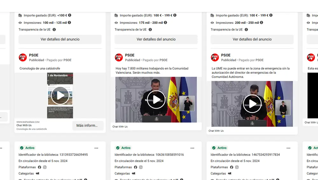This screenshot has width=318, height=180.
Task: View ad details for 'La UME' ad
Action: pos(252,39)
